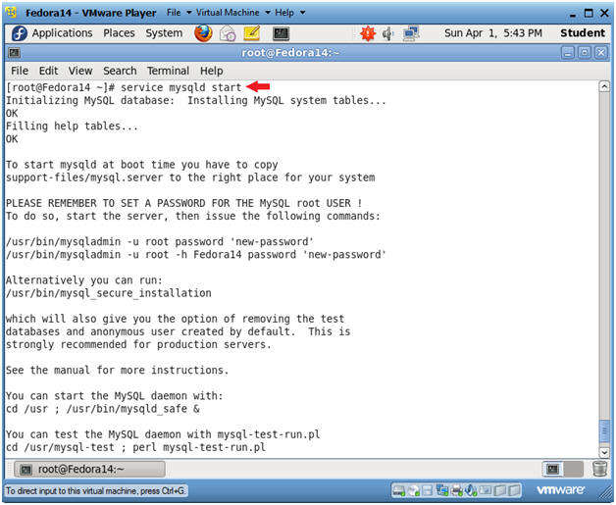The width and height of the screenshot is (616, 505).
Task: Open the terminal File menu
Action: click(x=20, y=71)
